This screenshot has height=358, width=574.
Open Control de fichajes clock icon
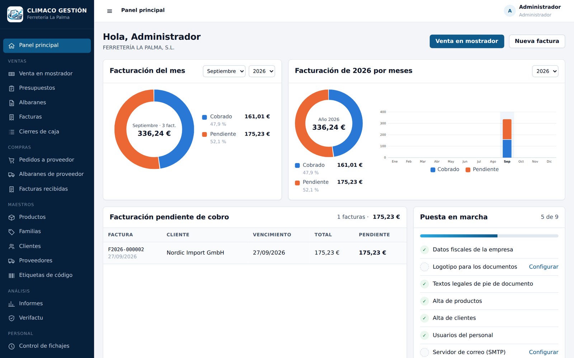coord(11,346)
